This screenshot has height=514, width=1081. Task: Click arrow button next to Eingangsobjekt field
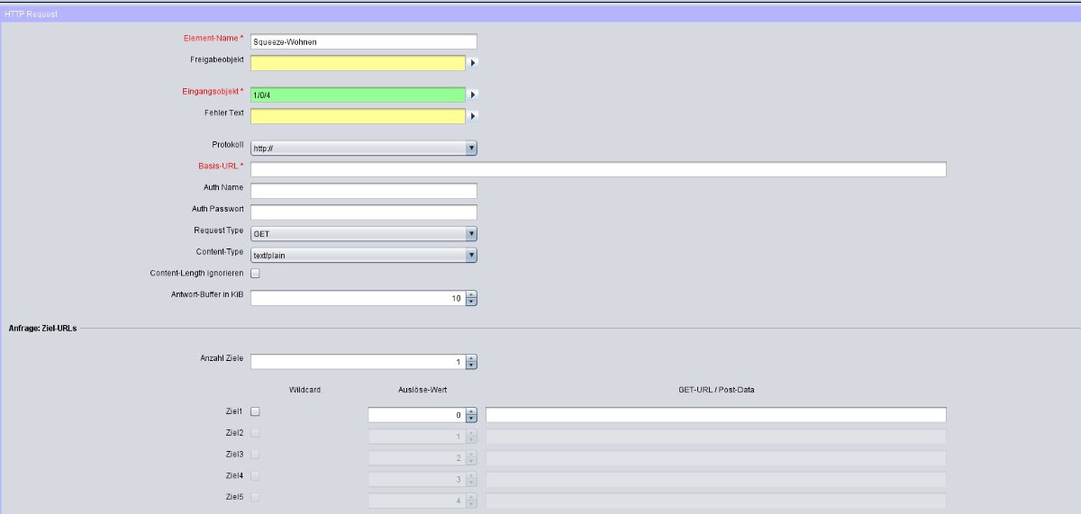coord(473,94)
